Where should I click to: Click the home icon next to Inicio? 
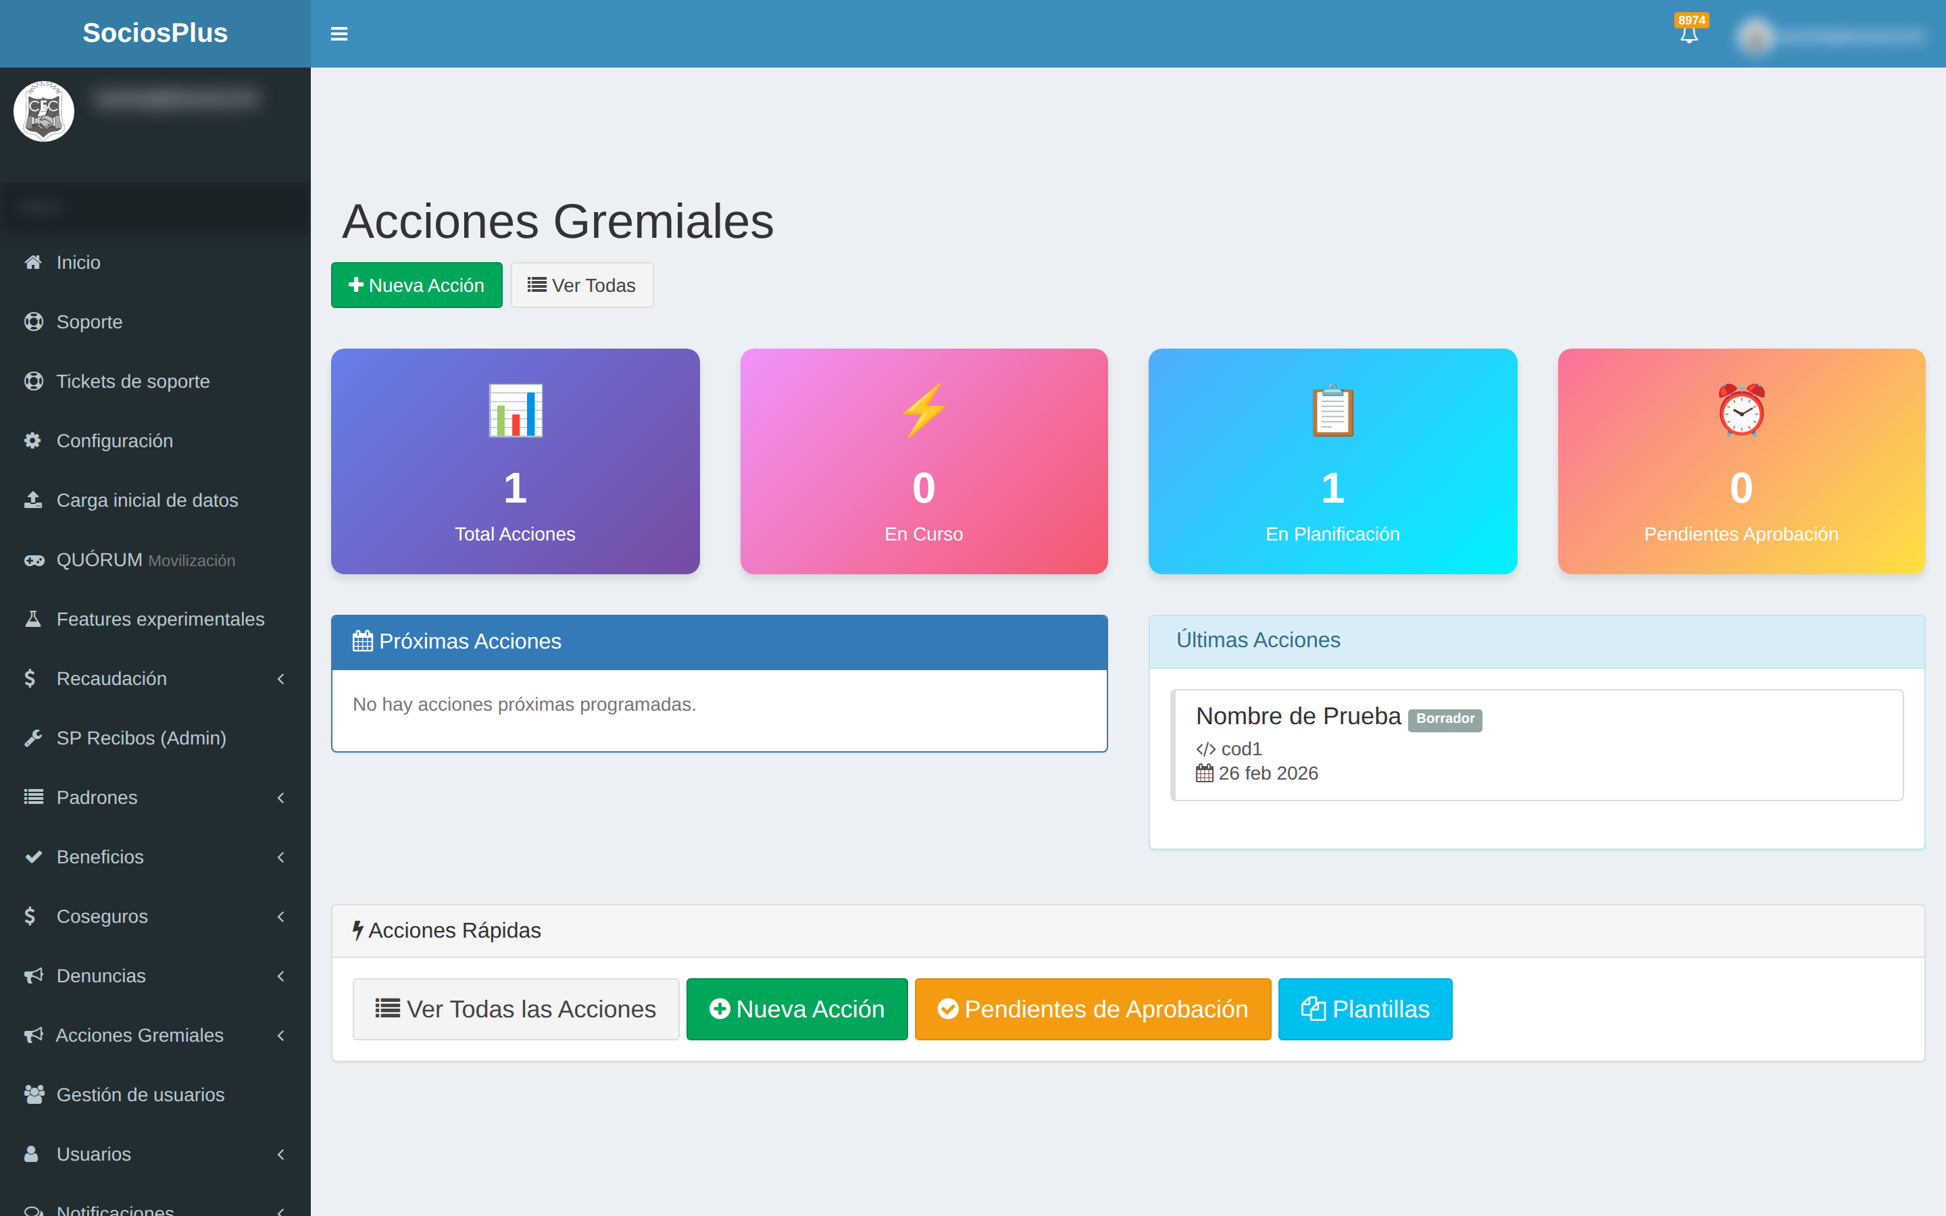coord(33,262)
